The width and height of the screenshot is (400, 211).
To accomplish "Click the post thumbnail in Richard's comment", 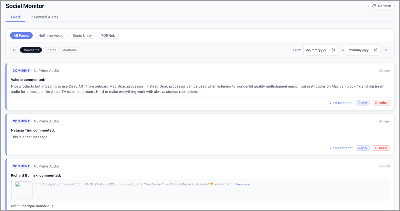I will pyautogui.click(x=24, y=190).
